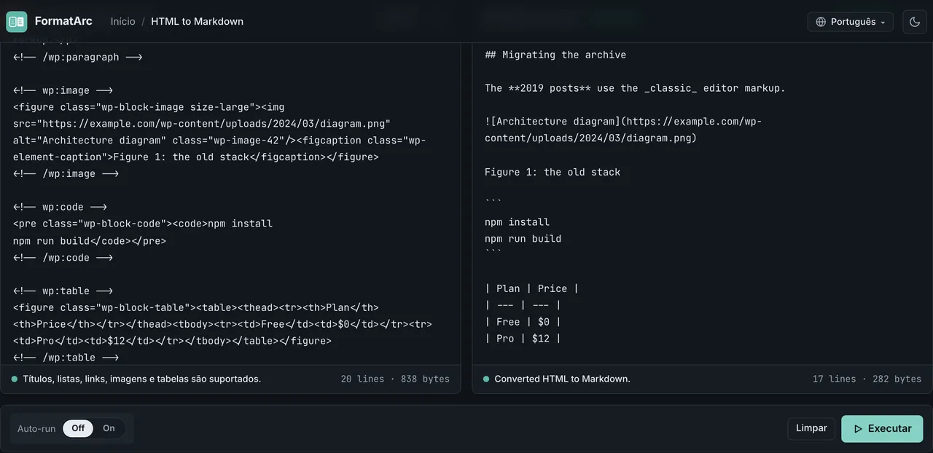This screenshot has width=933, height=453.
Task: Open the Português language dropdown
Action: pos(851,22)
